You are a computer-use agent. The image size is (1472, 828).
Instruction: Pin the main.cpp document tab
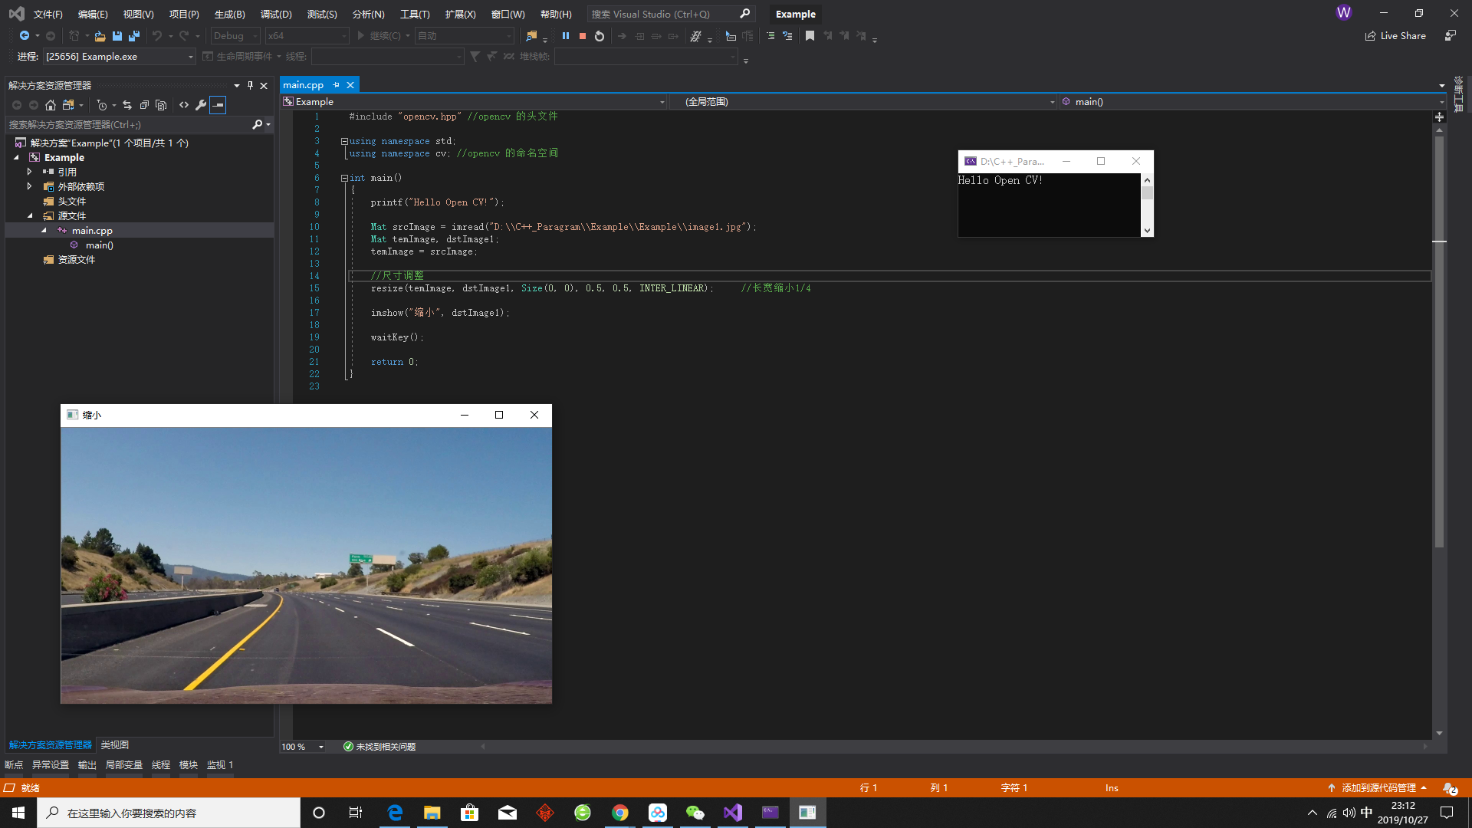click(335, 84)
